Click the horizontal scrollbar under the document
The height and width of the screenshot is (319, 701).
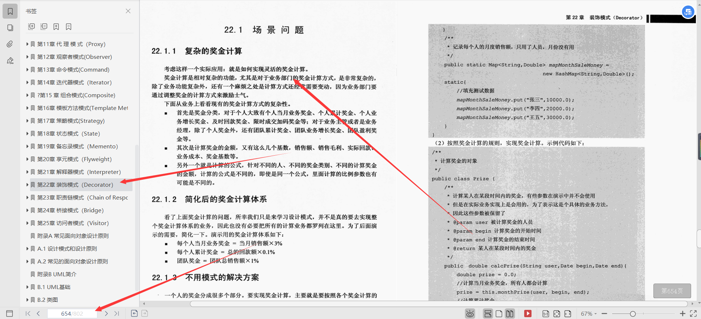point(439,304)
